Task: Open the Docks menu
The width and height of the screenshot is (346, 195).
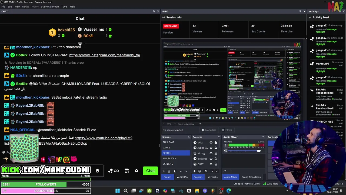Action: 25,6
